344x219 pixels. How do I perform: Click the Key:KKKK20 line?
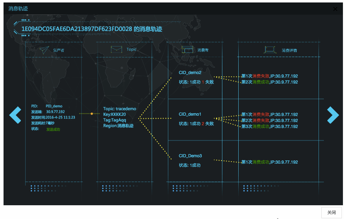(x=115, y=114)
